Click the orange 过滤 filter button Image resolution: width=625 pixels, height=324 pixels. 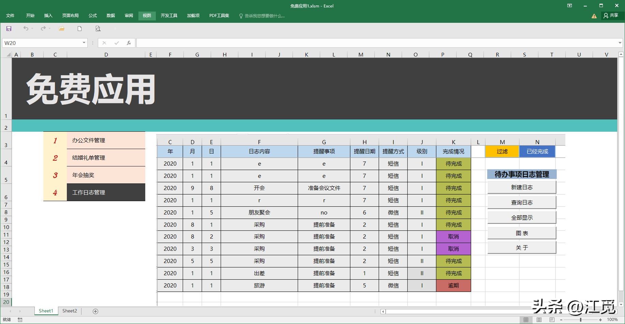click(502, 151)
